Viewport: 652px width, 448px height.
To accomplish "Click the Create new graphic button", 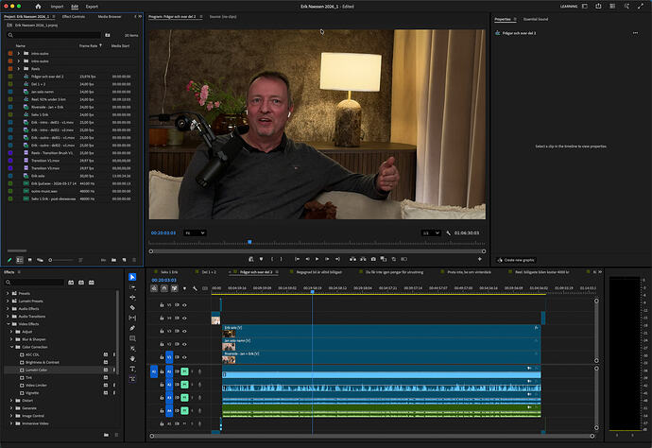I will (x=516, y=260).
